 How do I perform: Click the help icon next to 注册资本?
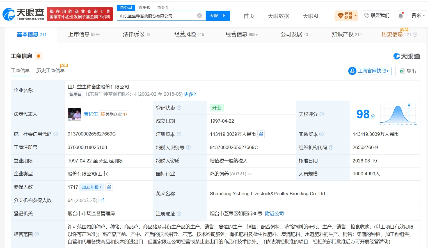(x=179, y=134)
